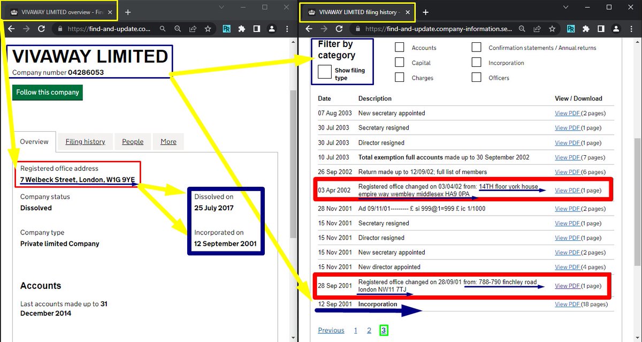Open the PR extension in the right window

click(571, 29)
